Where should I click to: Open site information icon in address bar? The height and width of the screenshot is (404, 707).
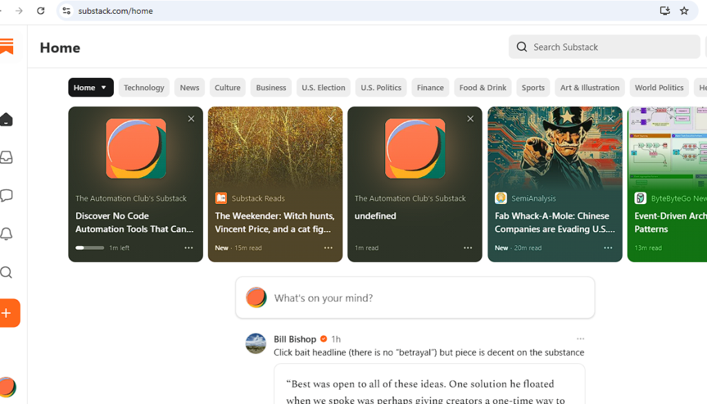click(x=67, y=11)
